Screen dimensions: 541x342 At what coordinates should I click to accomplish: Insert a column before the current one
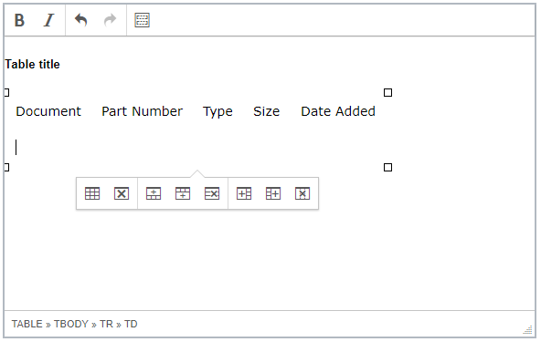pyautogui.click(x=244, y=193)
